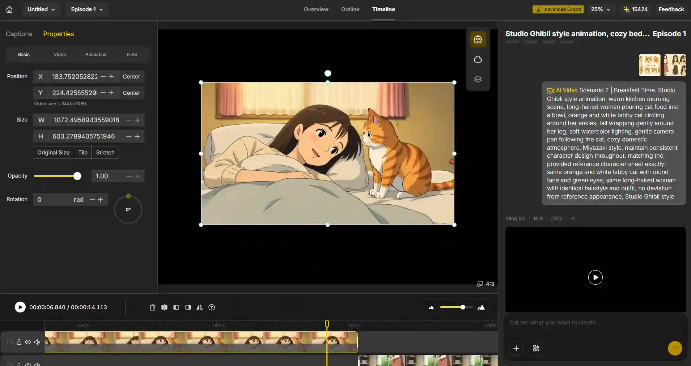Decrease opacity with the minus stepper
This screenshot has width=691, height=366.
[x=129, y=176]
